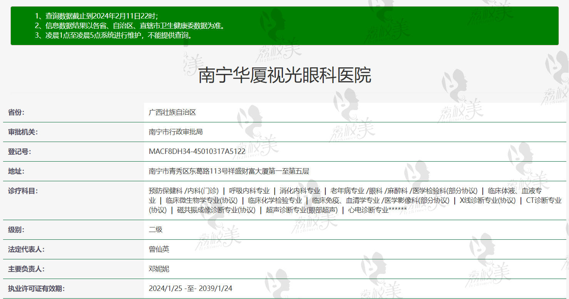Select main responsible person 邓妮妮
The width and height of the screenshot is (569, 299).
[159, 269]
